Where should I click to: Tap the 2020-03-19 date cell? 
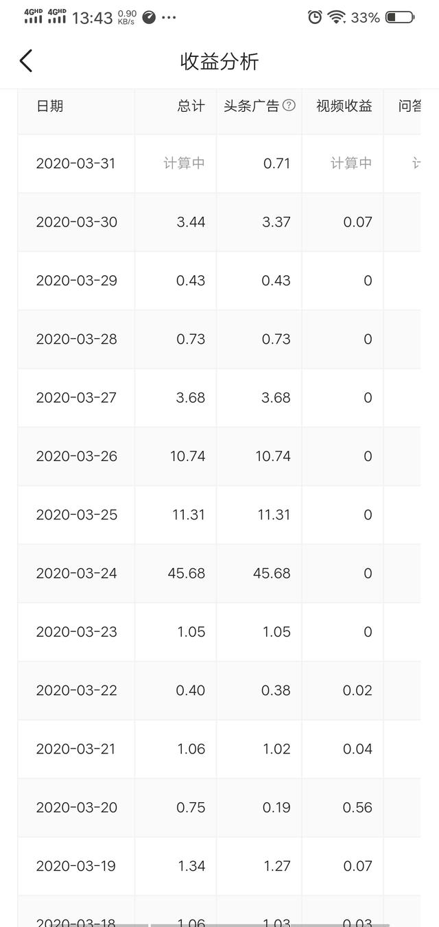[x=76, y=866]
